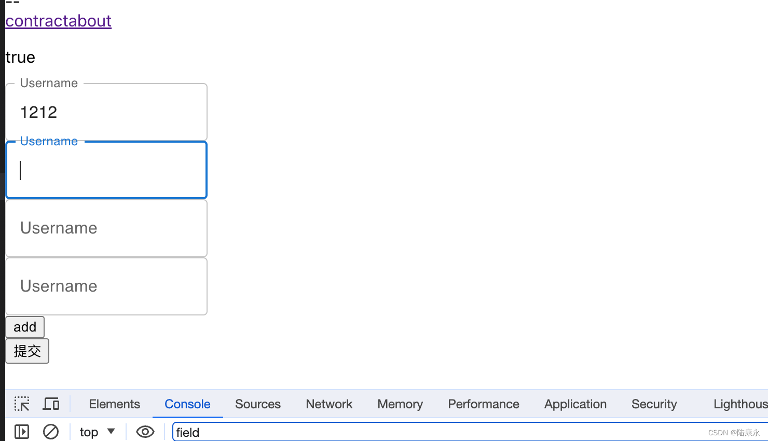Show the console sidebar

click(21, 432)
